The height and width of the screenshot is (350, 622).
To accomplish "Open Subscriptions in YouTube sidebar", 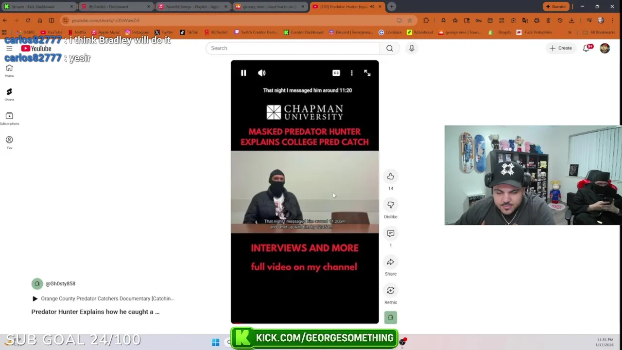I will pyautogui.click(x=9, y=119).
